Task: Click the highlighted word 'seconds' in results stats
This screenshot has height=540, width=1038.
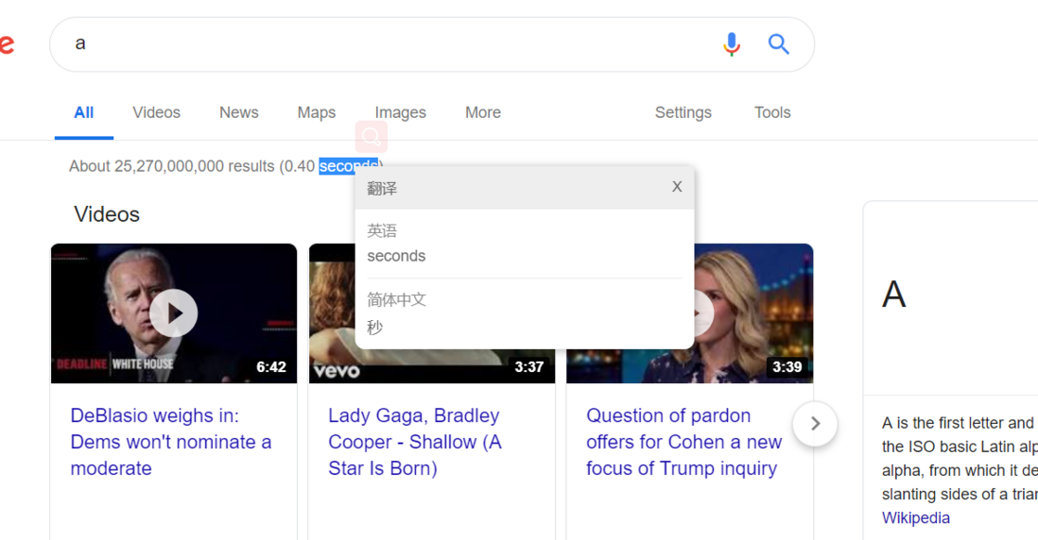Action: pos(348,166)
